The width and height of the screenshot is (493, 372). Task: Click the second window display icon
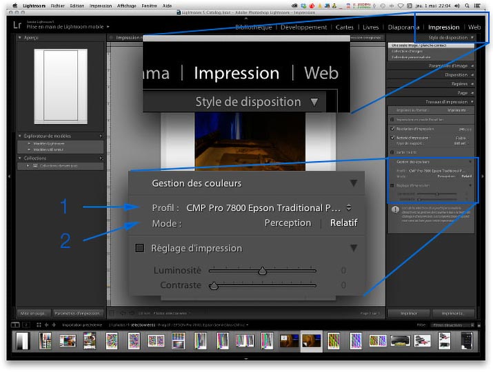point(26,325)
